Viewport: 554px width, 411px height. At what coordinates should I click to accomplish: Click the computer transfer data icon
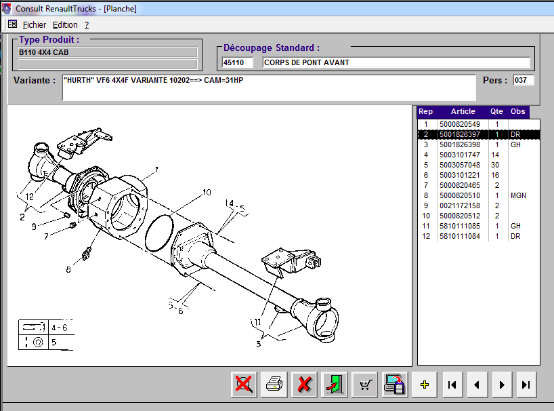pyautogui.click(x=394, y=385)
